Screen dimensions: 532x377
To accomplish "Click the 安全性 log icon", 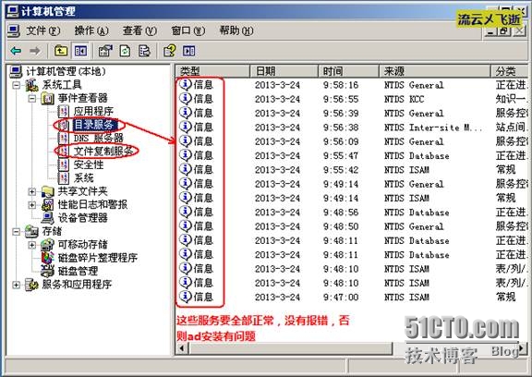I will point(63,164).
